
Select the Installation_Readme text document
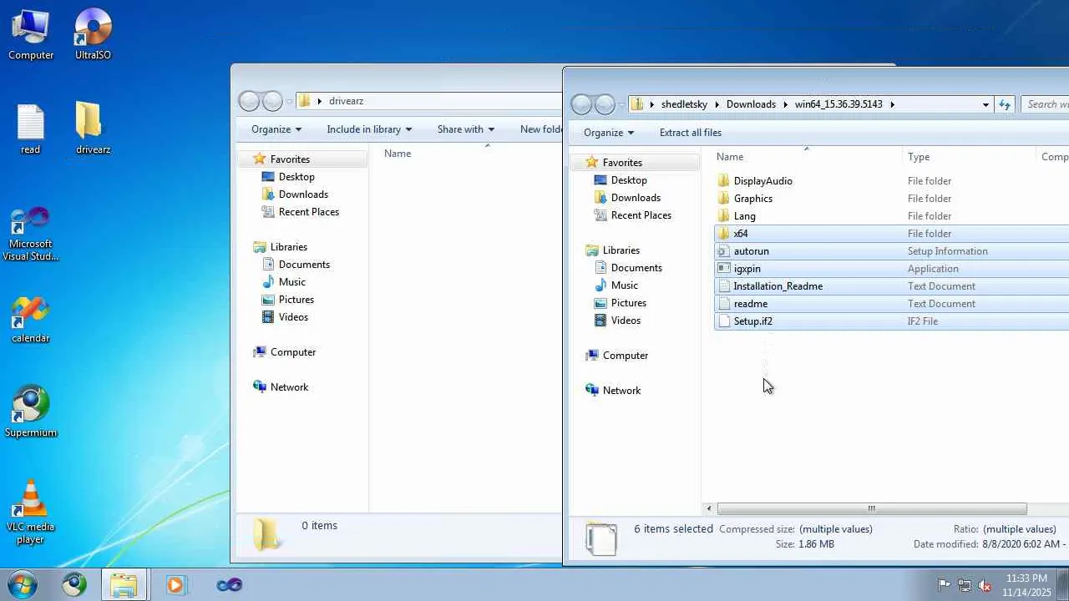click(891, 286)
